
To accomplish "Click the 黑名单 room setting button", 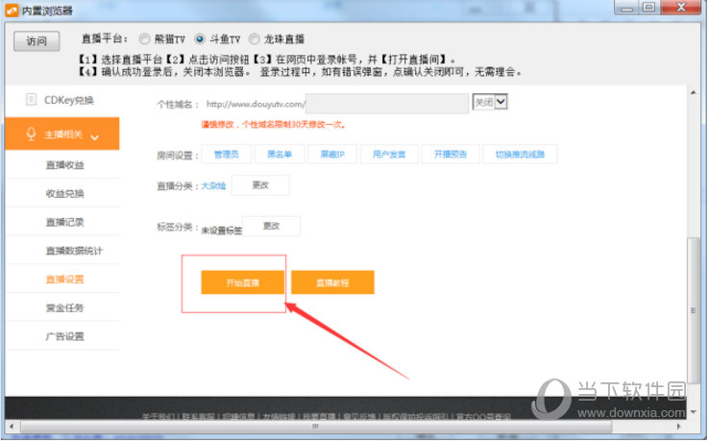I will [x=280, y=155].
